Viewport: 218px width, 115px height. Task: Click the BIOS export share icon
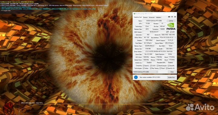(167, 32)
